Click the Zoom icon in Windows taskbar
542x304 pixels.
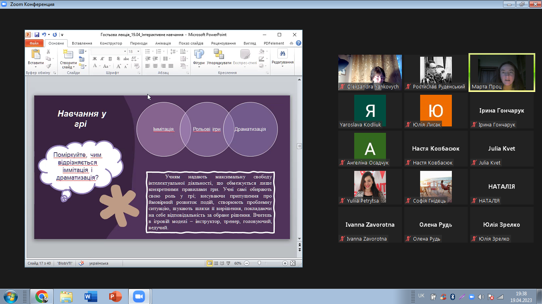point(139,296)
